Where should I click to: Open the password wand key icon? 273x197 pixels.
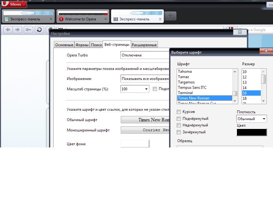[x=28, y=30]
